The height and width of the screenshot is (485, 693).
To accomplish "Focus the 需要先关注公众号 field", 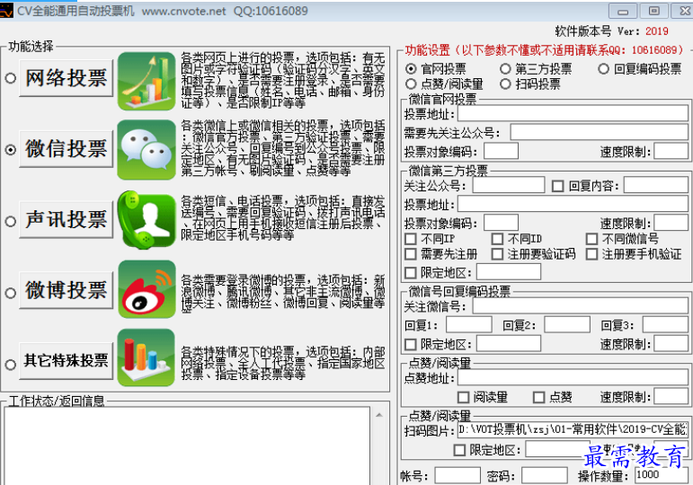I will click(600, 132).
